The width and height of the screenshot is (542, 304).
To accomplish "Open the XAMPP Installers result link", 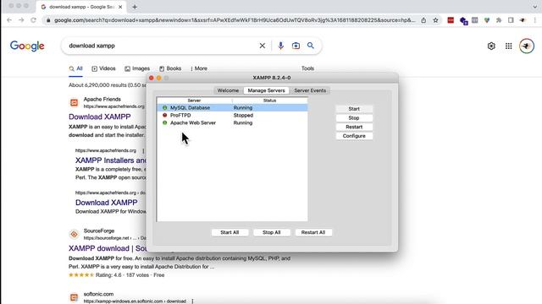I will pyautogui.click(x=111, y=160).
